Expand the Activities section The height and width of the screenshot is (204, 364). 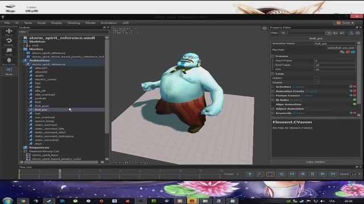click(x=272, y=87)
